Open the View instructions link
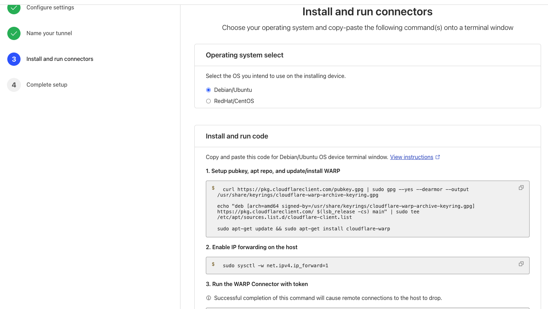Image resolution: width=548 pixels, height=309 pixels. pos(411,157)
